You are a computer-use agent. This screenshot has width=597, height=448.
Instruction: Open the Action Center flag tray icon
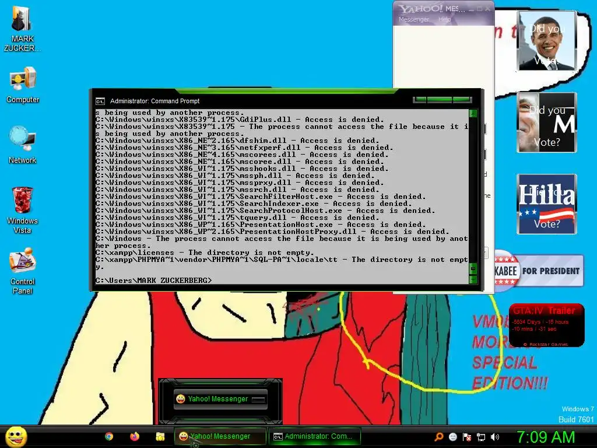pos(467,437)
